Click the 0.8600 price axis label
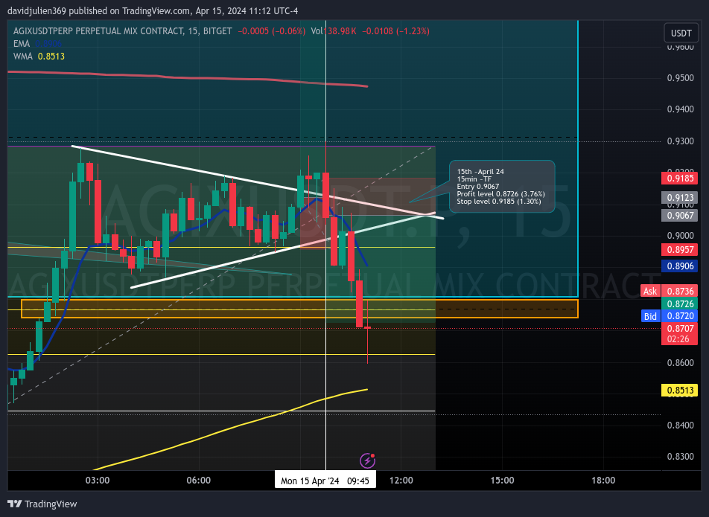Screen dimensions: 709x517 point(681,362)
